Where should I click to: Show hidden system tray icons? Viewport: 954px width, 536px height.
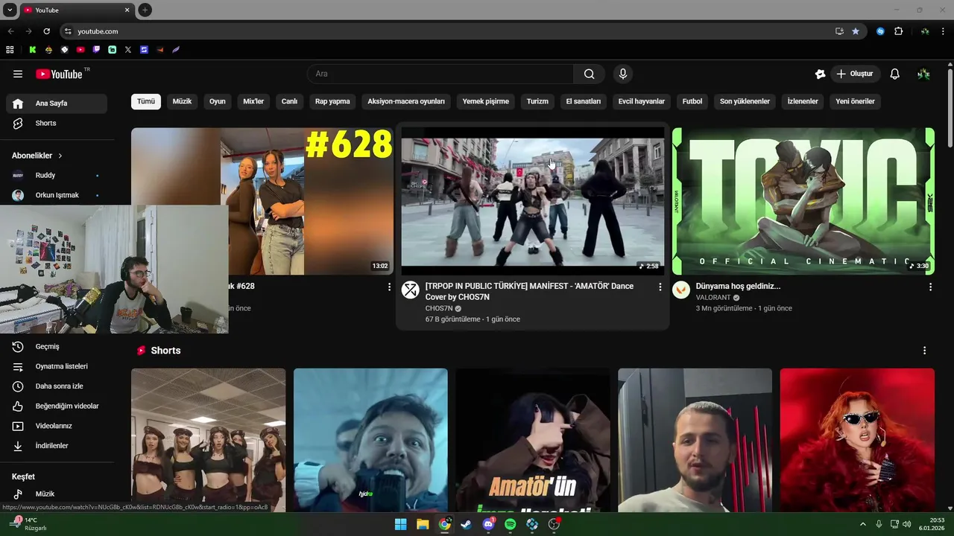(863, 524)
